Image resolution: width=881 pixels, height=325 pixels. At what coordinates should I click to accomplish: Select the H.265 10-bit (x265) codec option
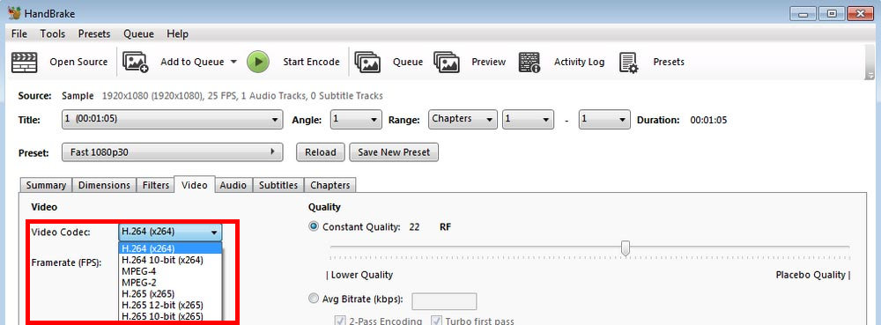point(171,316)
